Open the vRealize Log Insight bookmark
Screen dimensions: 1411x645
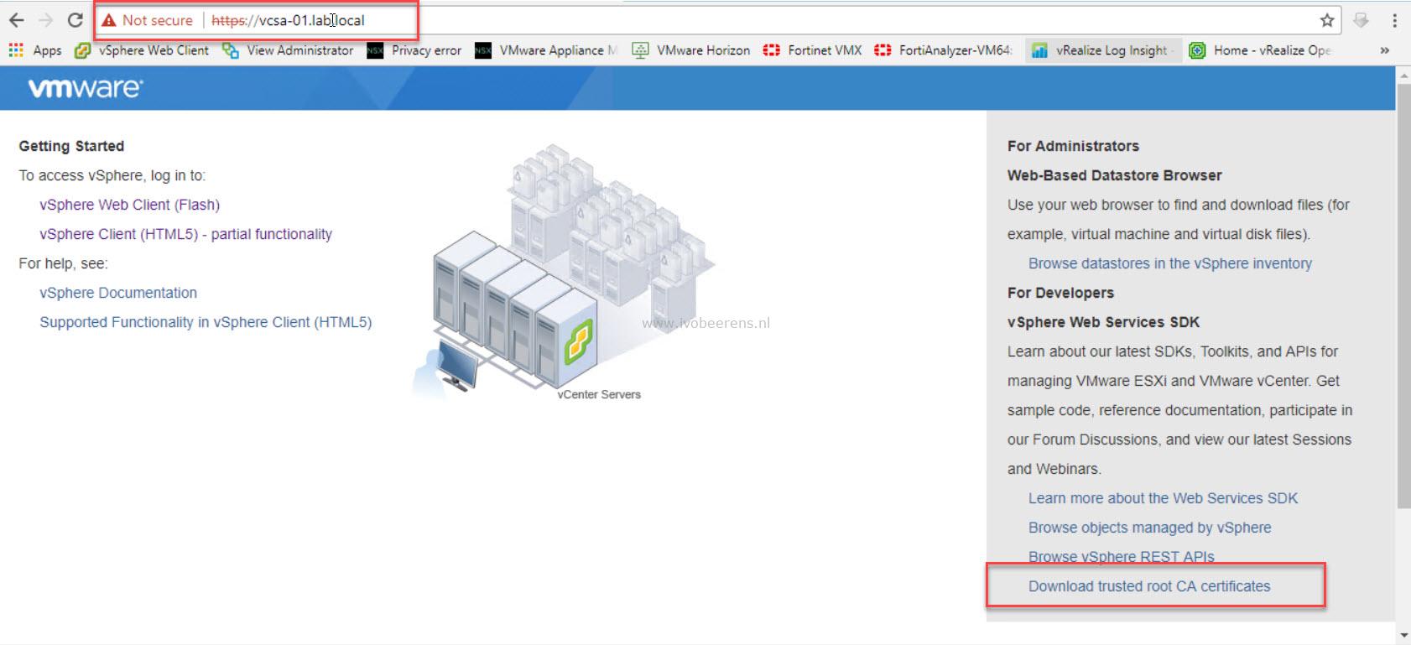pos(1103,50)
